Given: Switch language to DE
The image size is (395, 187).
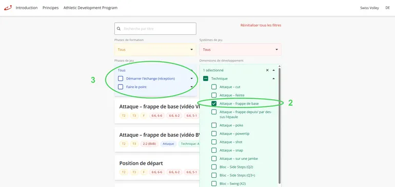Looking at the screenshot, I should tap(387, 8).
